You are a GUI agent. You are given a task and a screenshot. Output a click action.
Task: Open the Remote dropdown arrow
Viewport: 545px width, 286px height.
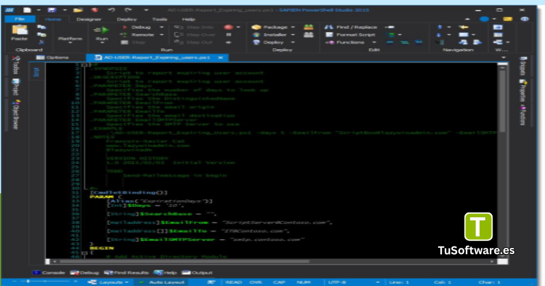pyautogui.click(x=161, y=35)
